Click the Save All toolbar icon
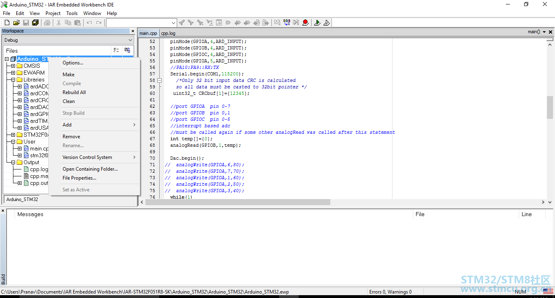Screen dimensions: 555x298 [x=35, y=23]
